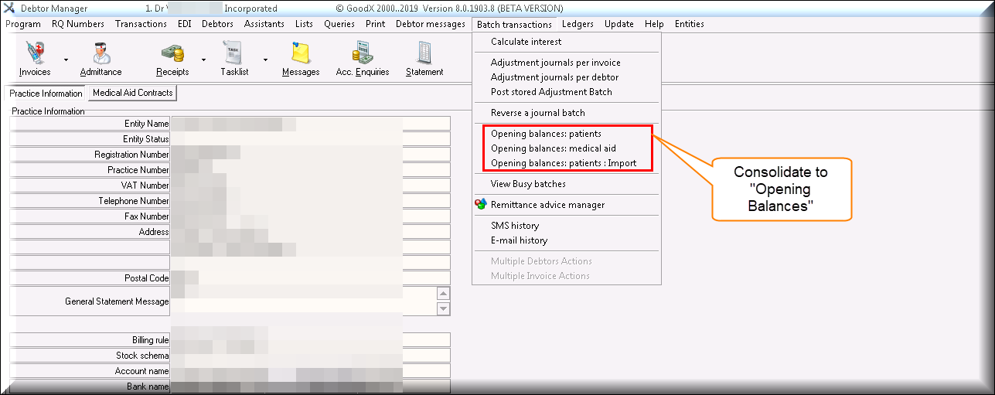This screenshot has height=395, width=995.
Task: Click the Account name field
Action: click(310, 371)
